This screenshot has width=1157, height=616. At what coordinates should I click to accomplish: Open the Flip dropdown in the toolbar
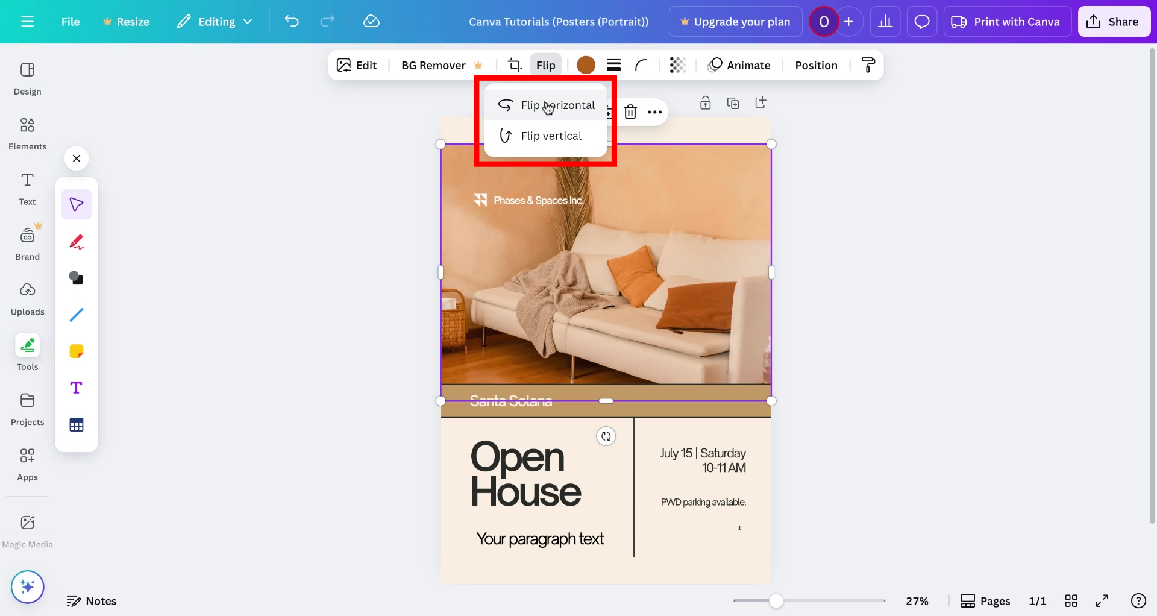click(545, 65)
